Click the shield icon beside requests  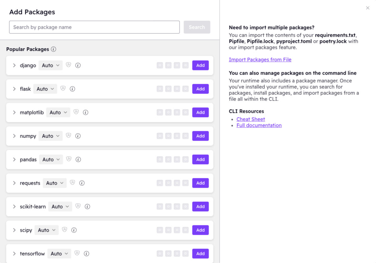(72, 183)
